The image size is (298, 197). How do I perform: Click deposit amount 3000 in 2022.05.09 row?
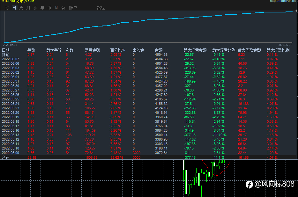137,153
